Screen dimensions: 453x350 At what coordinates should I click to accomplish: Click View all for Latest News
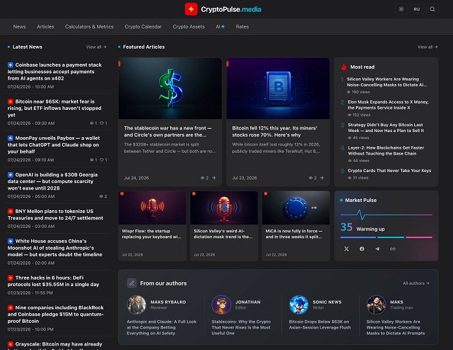click(96, 47)
